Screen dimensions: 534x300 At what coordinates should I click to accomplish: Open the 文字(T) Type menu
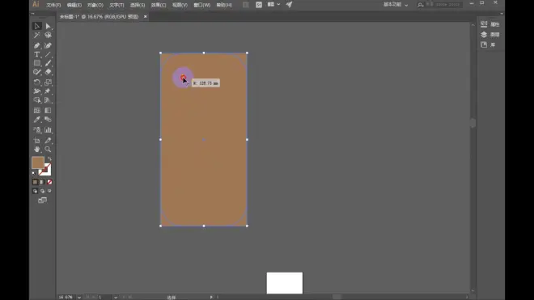click(117, 5)
